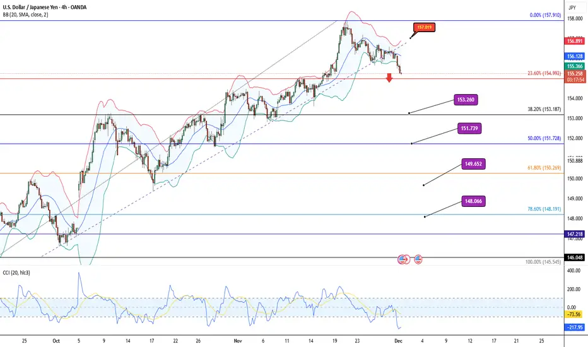The width and height of the screenshot is (588, 347).
Task: Click the Nov label on time axis
Action: (238, 341)
